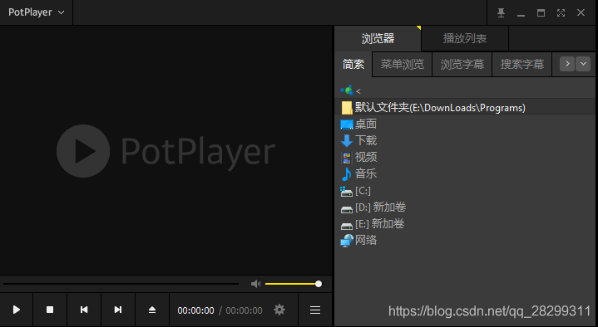Open the 音乐 folder entry
598x327 pixels.
(x=366, y=173)
